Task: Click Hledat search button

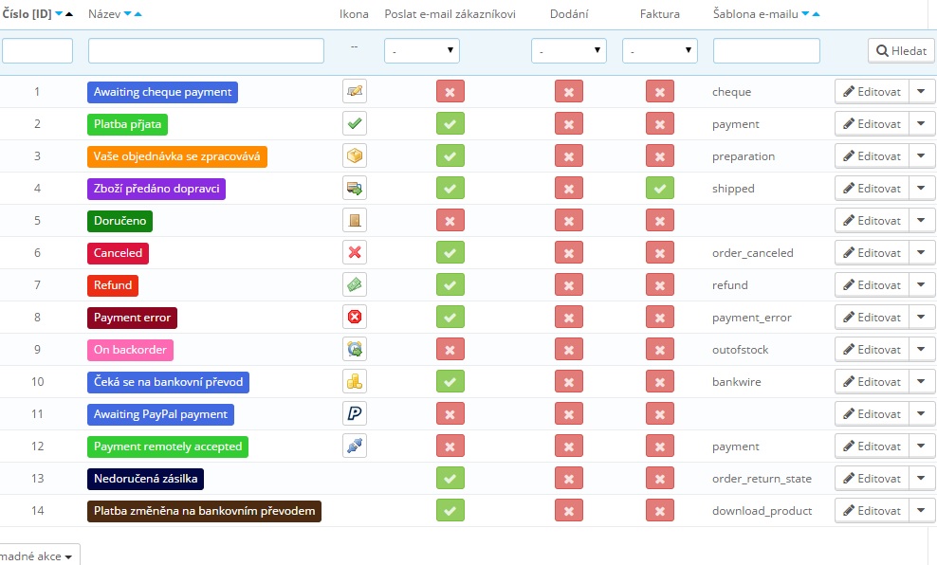Action: click(901, 51)
